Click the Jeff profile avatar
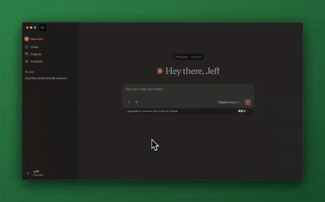The image size is (325, 202). (28, 173)
